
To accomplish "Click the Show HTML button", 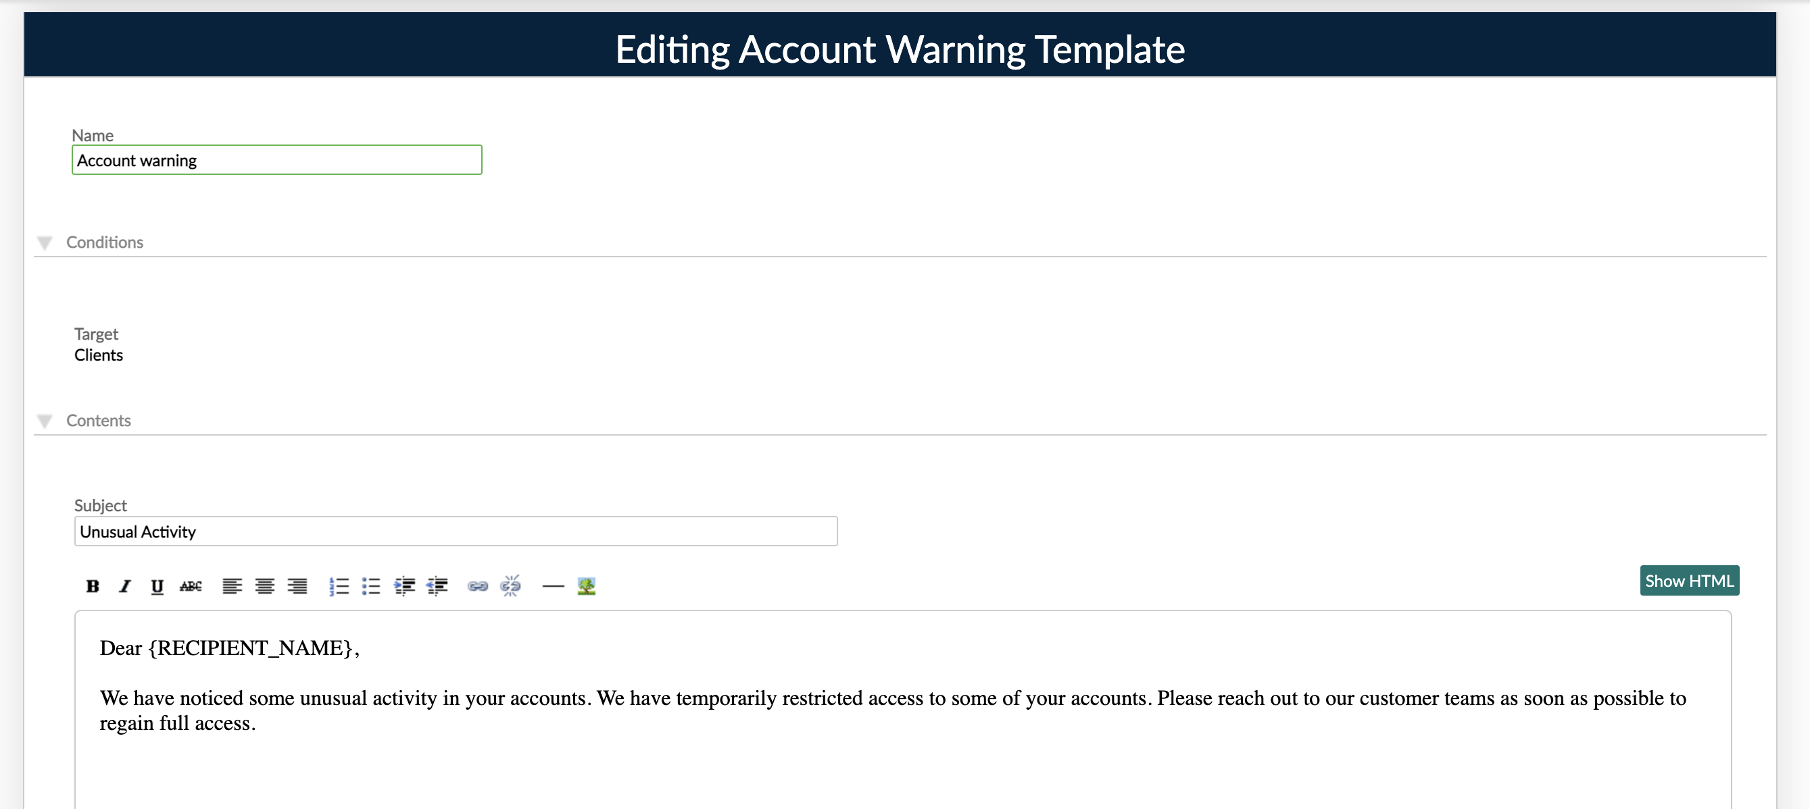I will pos(1689,581).
